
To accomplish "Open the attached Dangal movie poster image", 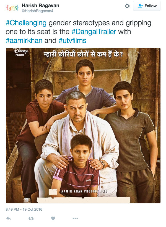I will pos(83,126).
